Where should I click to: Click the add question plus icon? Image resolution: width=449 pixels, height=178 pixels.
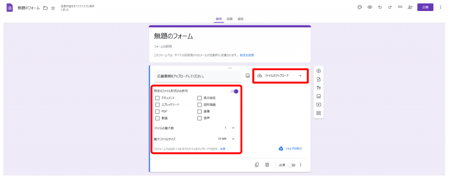(x=319, y=71)
